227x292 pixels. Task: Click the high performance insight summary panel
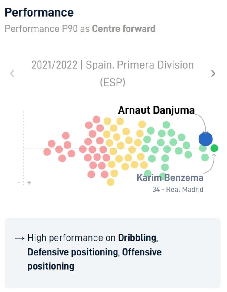pyautogui.click(x=113, y=252)
